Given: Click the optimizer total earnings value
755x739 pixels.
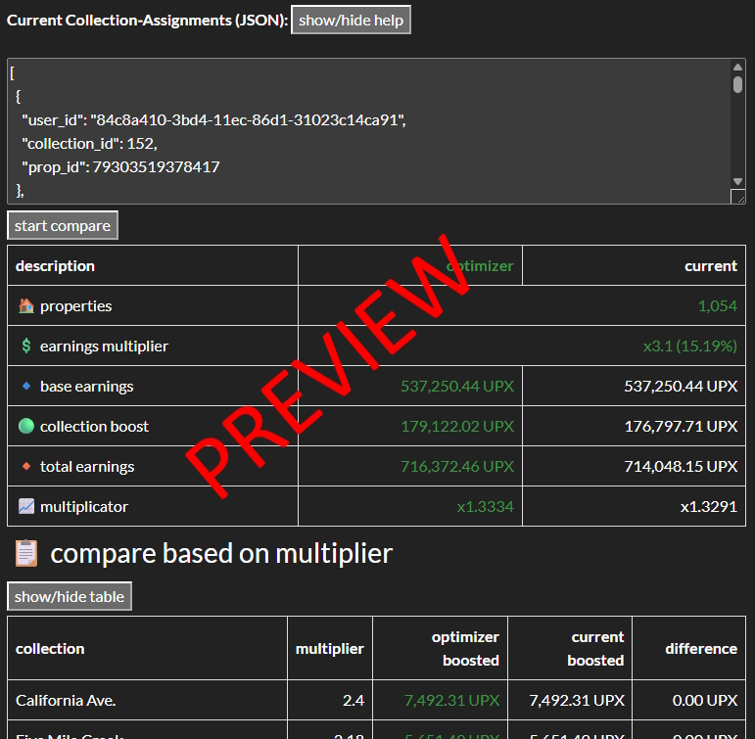Looking at the screenshot, I should 457,467.
